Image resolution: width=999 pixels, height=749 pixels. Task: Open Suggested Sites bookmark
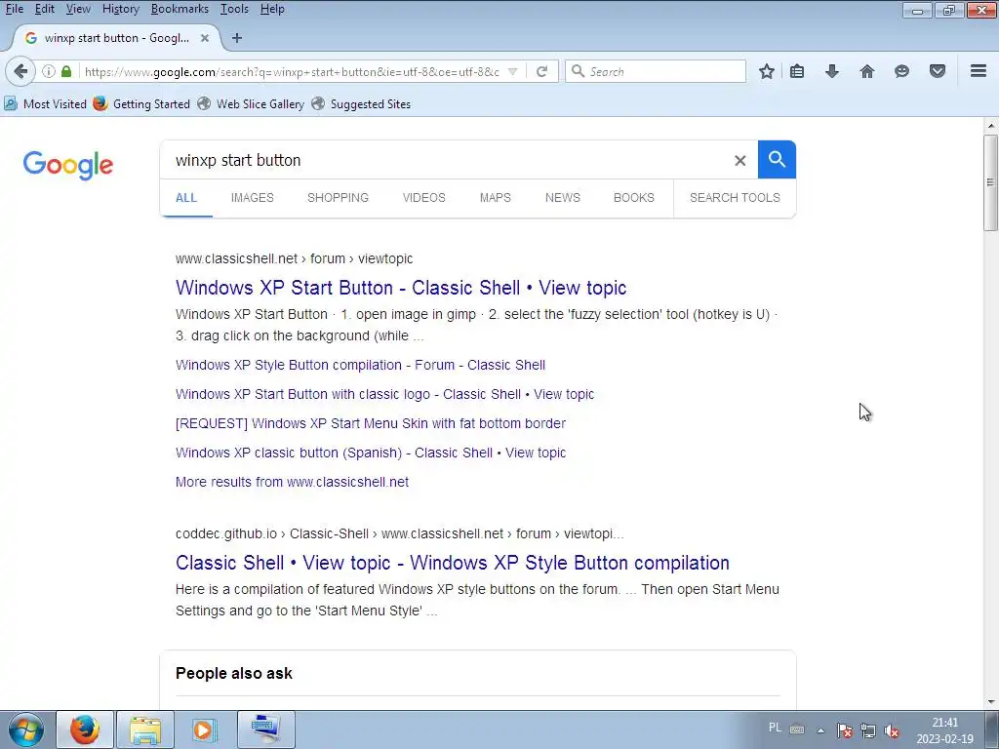coord(361,103)
